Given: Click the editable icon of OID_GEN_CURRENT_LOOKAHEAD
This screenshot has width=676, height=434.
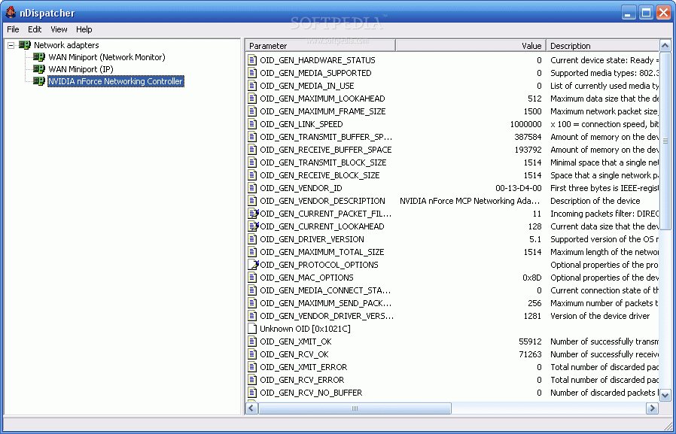Looking at the screenshot, I should 253,226.
